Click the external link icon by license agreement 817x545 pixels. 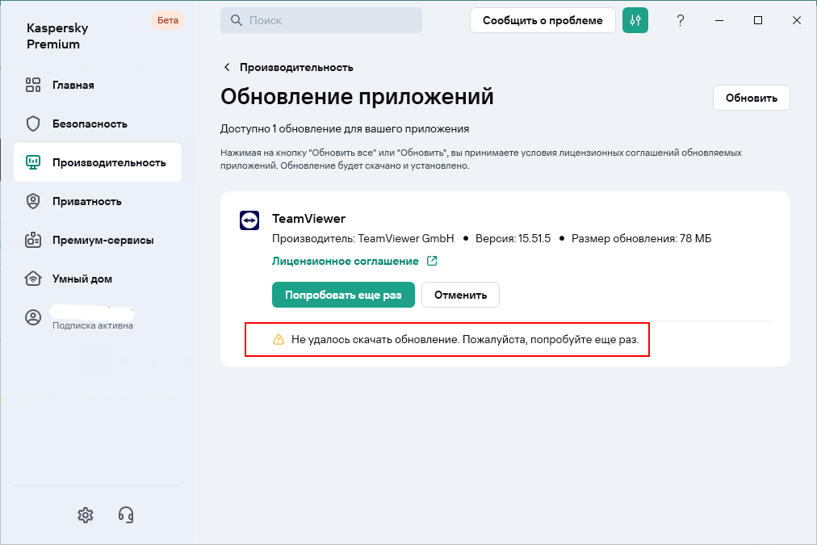(x=432, y=261)
